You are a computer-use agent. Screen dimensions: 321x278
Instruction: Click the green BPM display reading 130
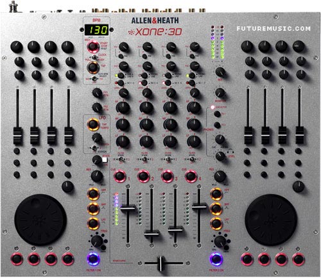pos(96,30)
